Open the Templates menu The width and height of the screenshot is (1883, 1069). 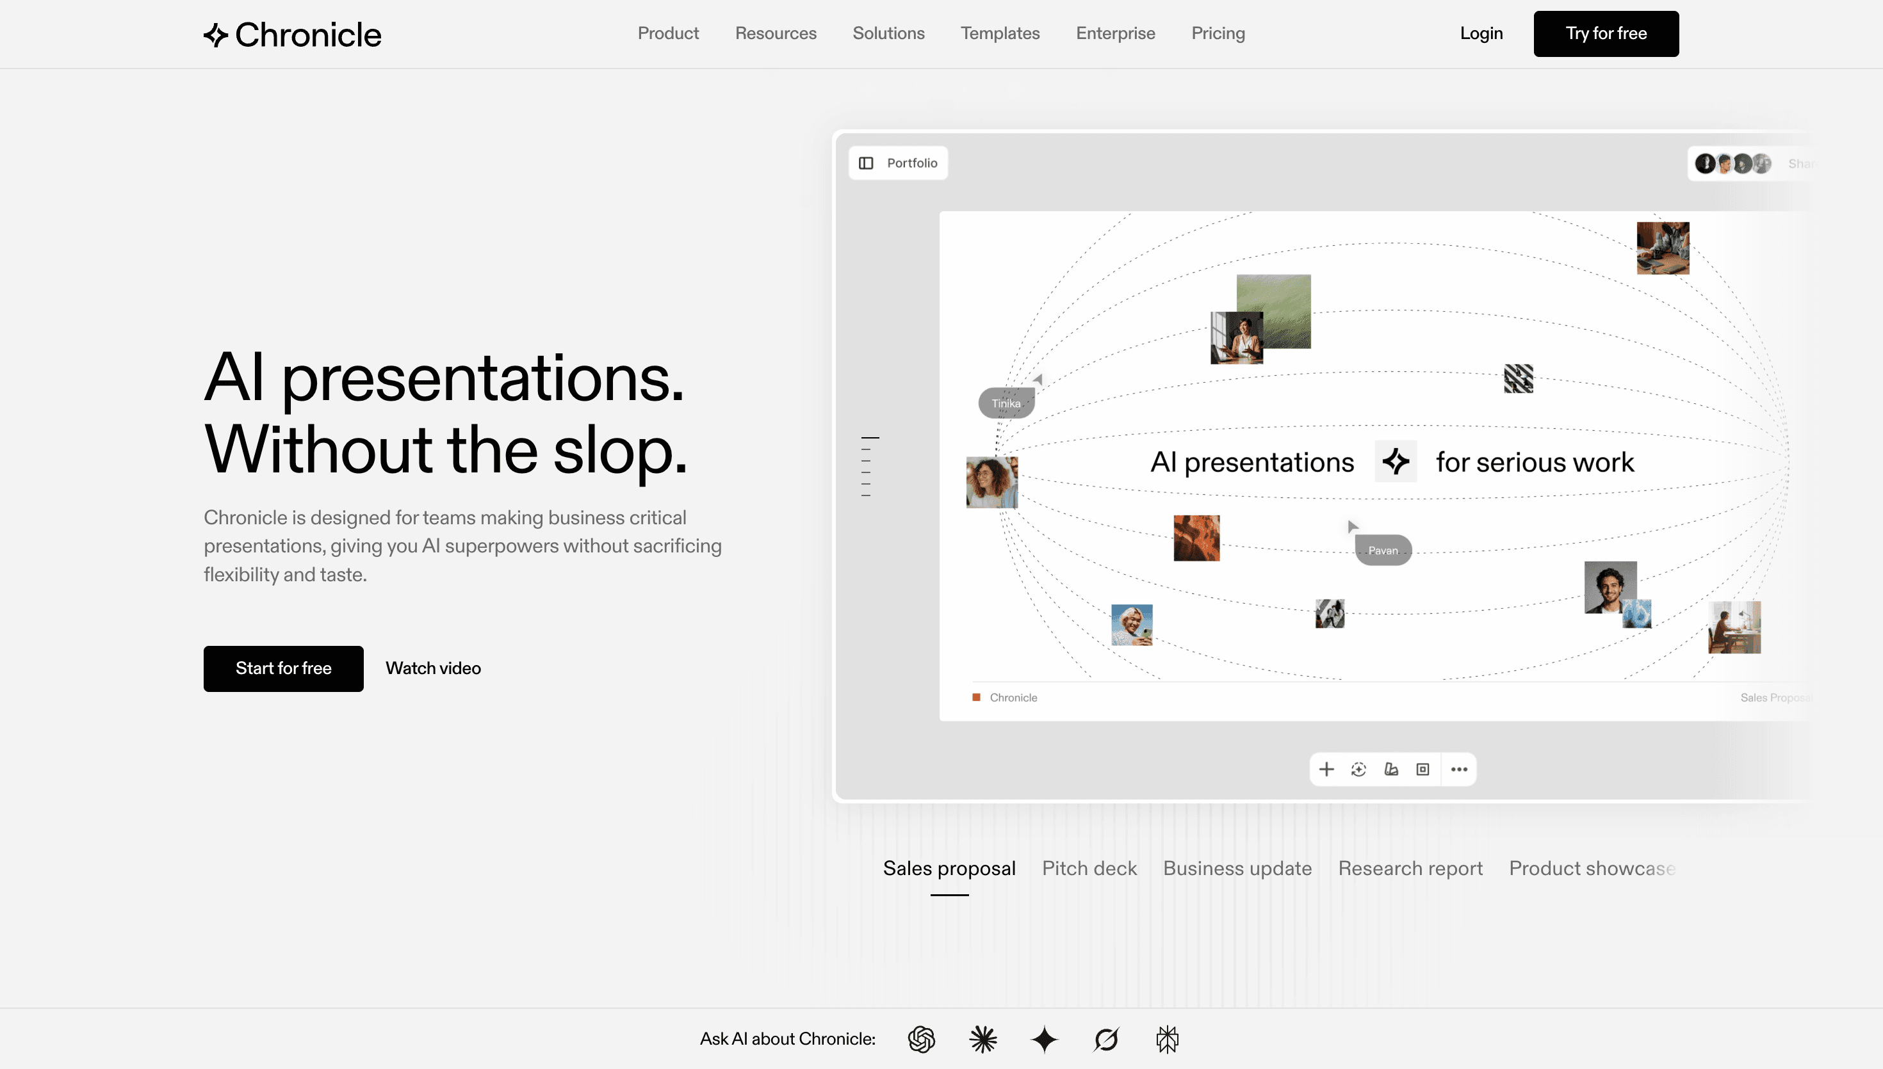pyautogui.click(x=1000, y=33)
